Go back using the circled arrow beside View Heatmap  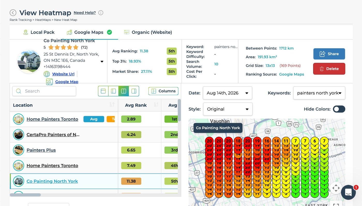13,13
